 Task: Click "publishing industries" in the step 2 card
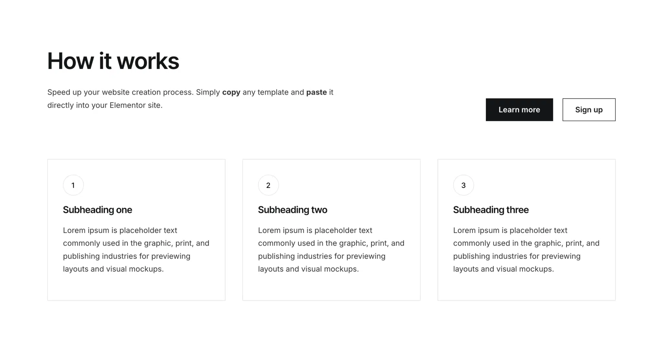coord(295,256)
